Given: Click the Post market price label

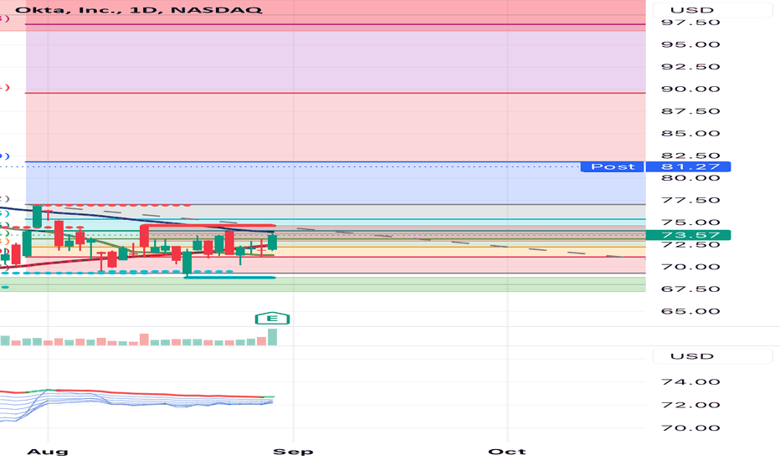Looking at the screenshot, I should click(x=613, y=166).
